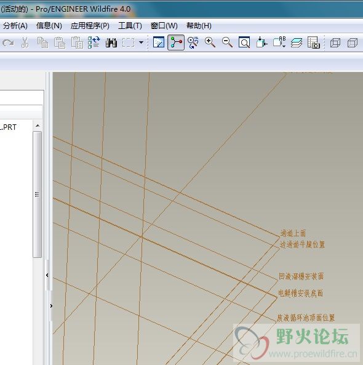Open the Layers stack icon
This screenshot has width=363, height=365.
(296, 43)
